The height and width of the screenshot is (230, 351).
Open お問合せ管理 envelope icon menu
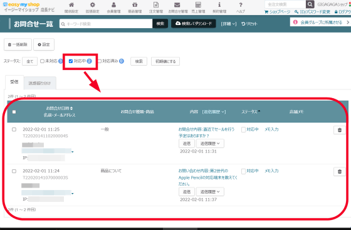[x=178, y=7]
